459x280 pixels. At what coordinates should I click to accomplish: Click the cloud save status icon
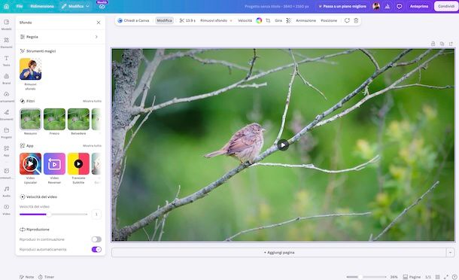click(102, 6)
